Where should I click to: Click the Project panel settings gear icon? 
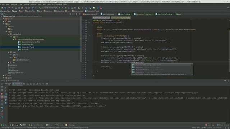click(77, 14)
